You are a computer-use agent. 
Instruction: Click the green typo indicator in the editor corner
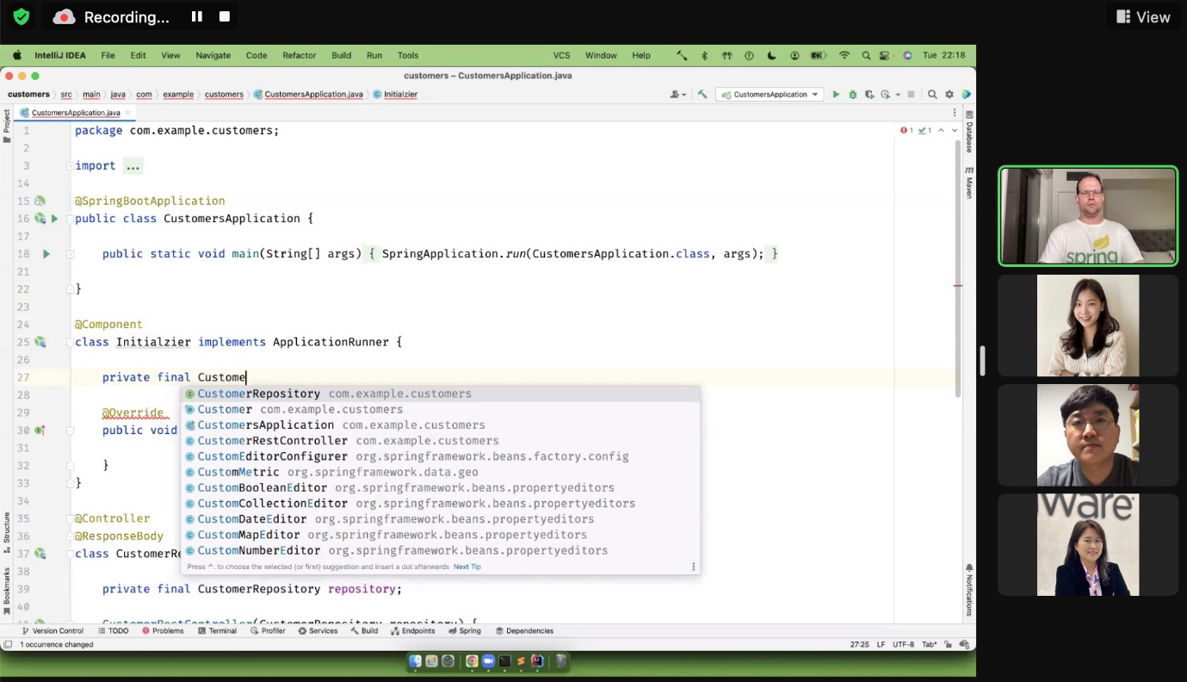coord(924,131)
